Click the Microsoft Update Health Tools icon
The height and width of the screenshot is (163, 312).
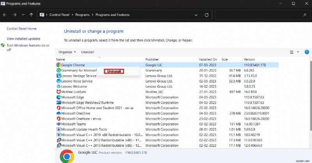click(58, 129)
